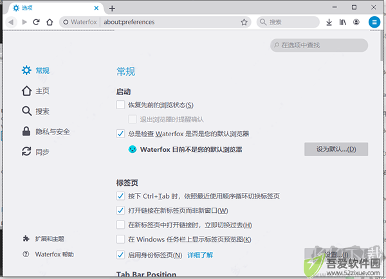Bookmark this page with the star icon
Image resolution: width=386 pixels, height=279 pixels.
(244, 22)
